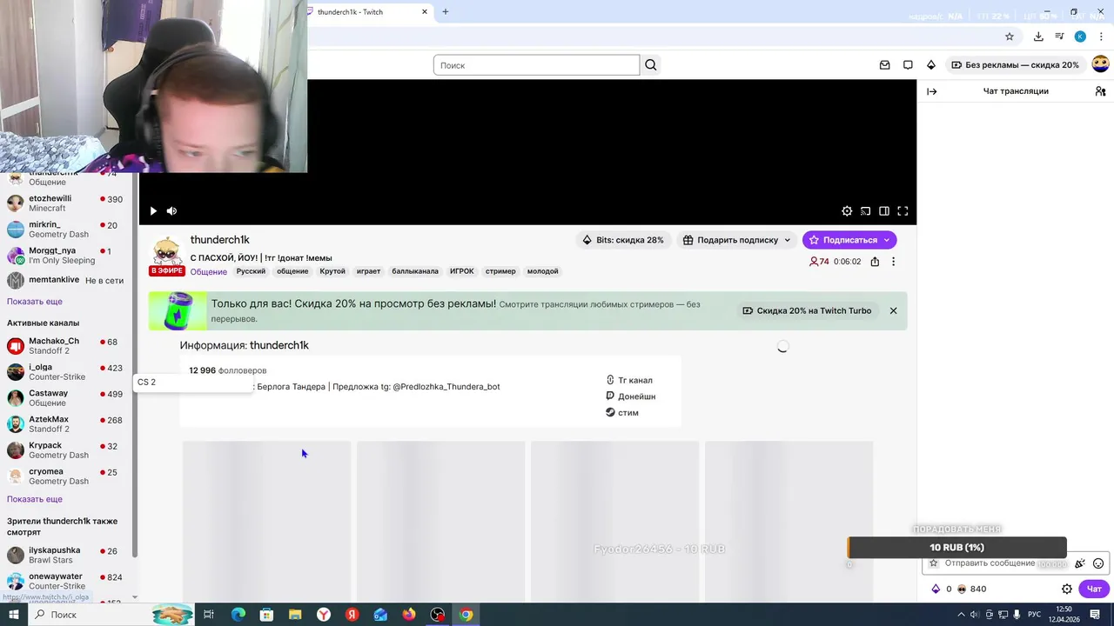1114x626 pixels.
Task: Click Скидка 20% на Twitch Turbo button
Action: tap(807, 310)
